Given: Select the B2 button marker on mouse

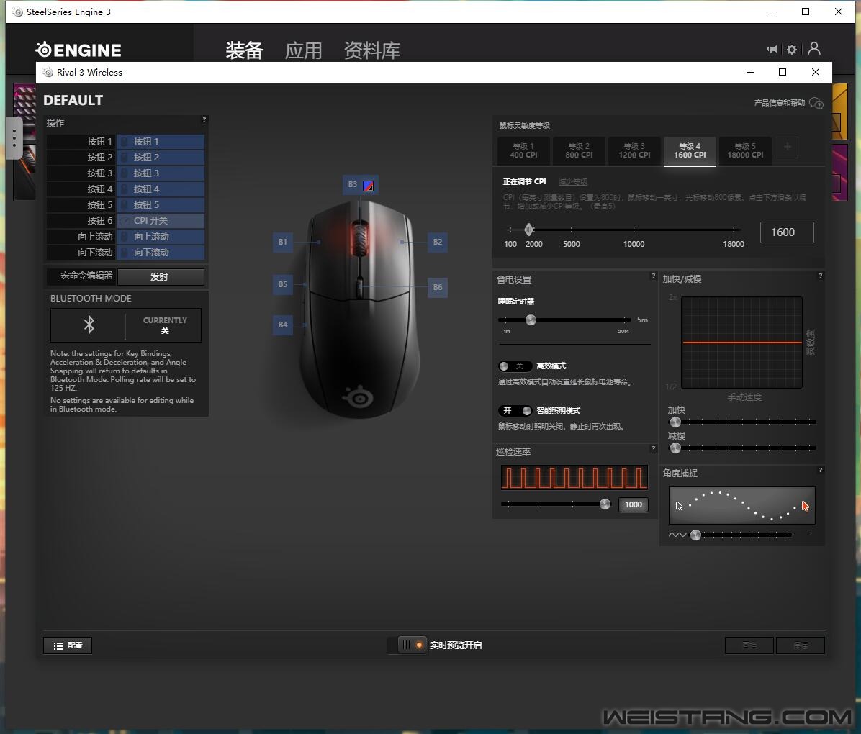Looking at the screenshot, I should coord(438,242).
